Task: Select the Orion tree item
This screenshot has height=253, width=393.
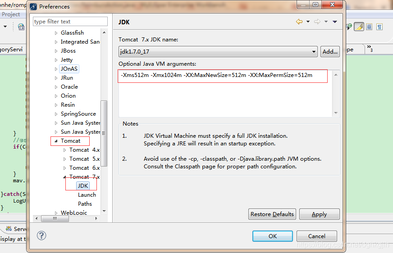Action: point(68,96)
